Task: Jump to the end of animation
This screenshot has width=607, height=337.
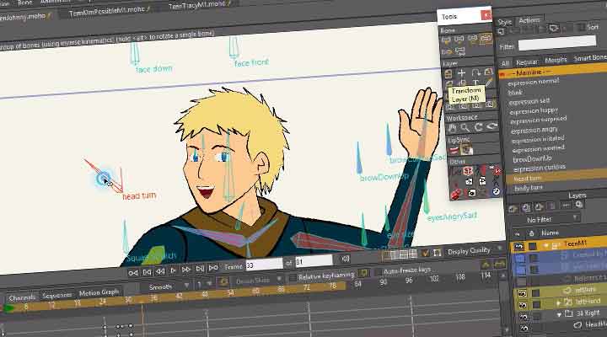Action: pos(213,268)
